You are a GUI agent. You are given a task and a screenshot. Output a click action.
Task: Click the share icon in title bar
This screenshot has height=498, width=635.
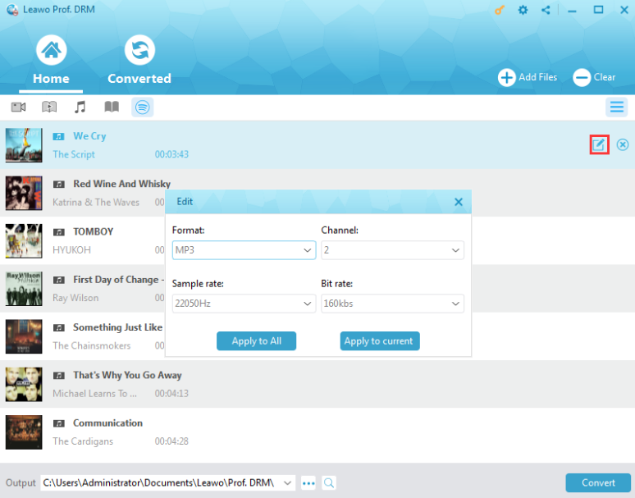[546, 10]
